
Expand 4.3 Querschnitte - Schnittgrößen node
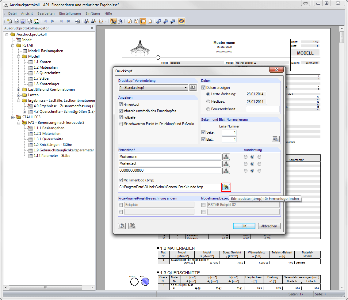pyautogui.click(x=25, y=112)
